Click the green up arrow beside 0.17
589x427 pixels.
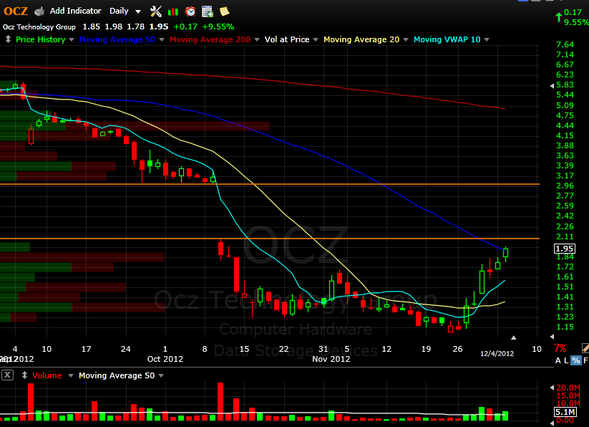click(558, 17)
